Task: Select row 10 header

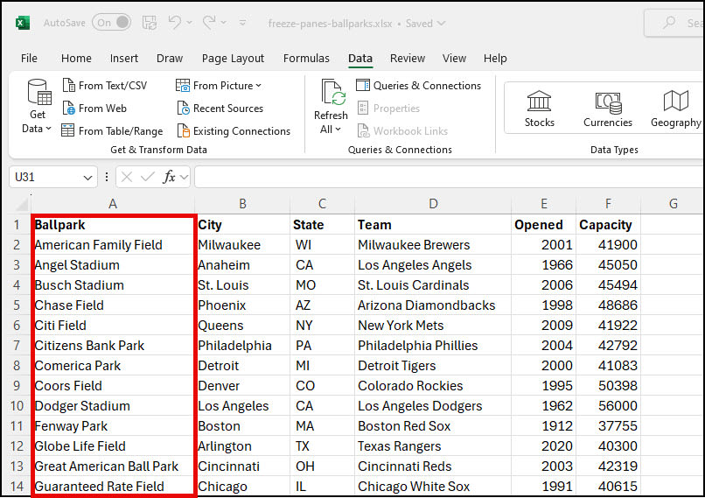Action: (17, 406)
